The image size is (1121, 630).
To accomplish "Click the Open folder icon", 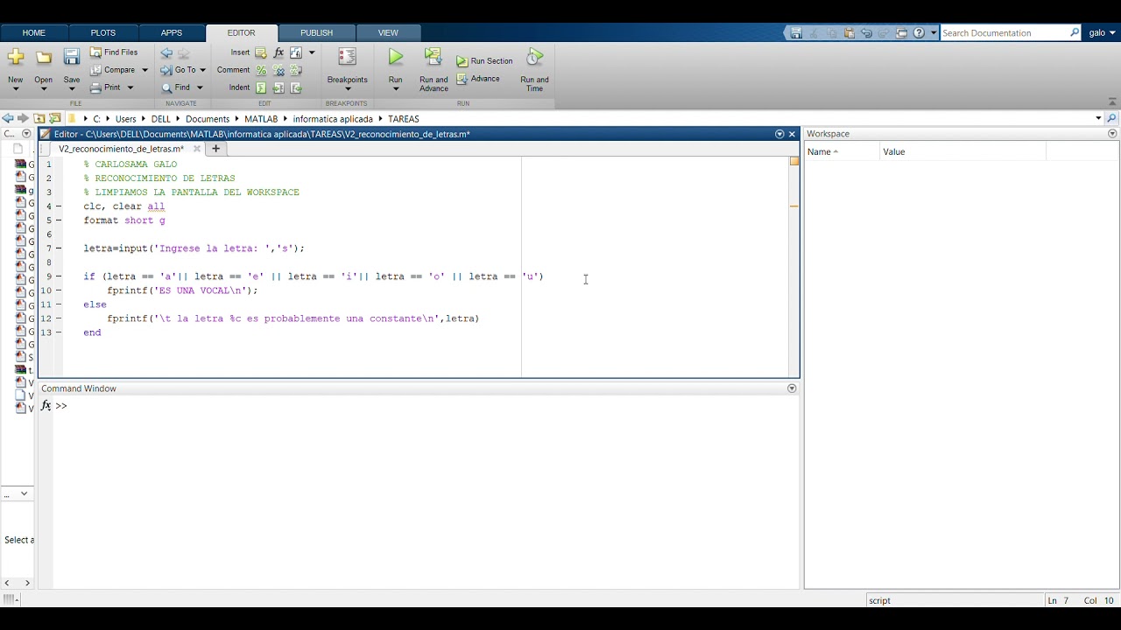I will [43, 58].
